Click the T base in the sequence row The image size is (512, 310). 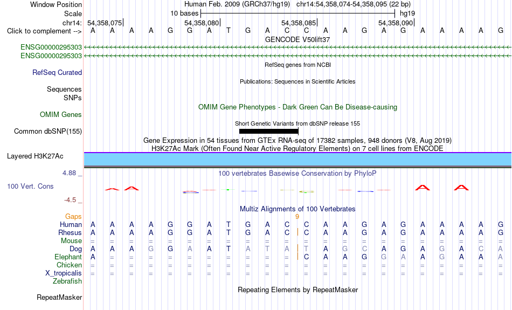(229, 31)
